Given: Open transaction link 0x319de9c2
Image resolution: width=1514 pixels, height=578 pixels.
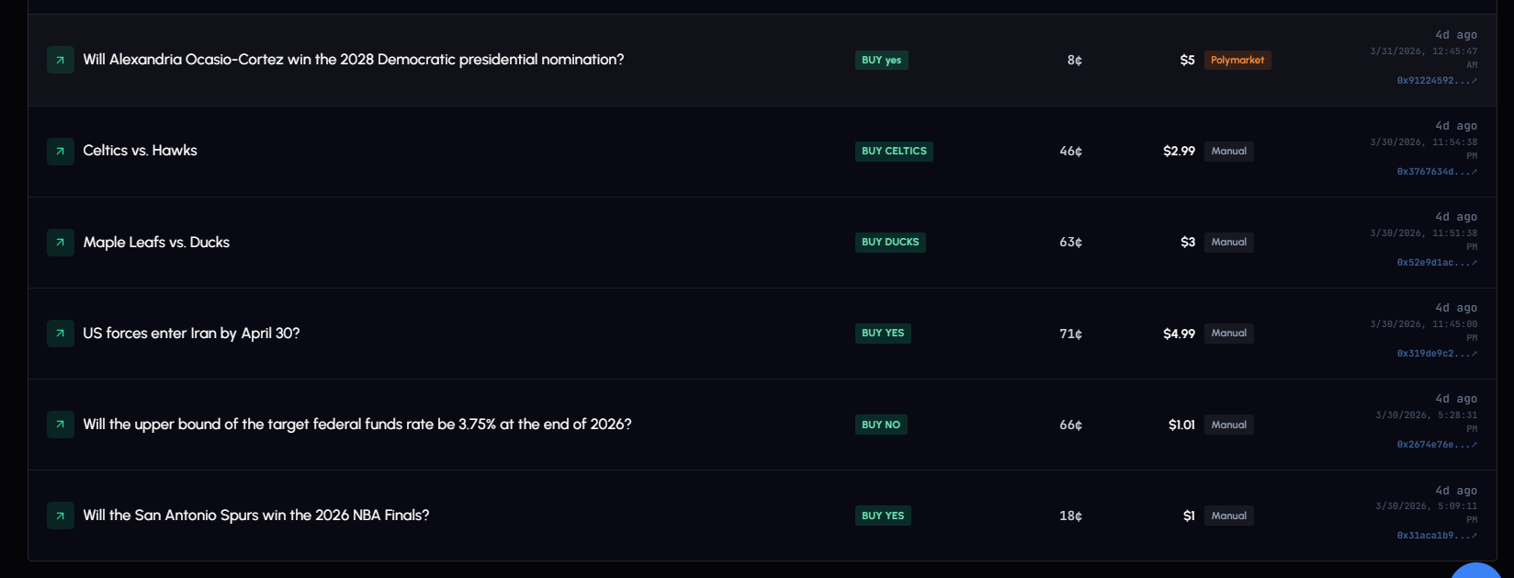Looking at the screenshot, I should point(1435,353).
